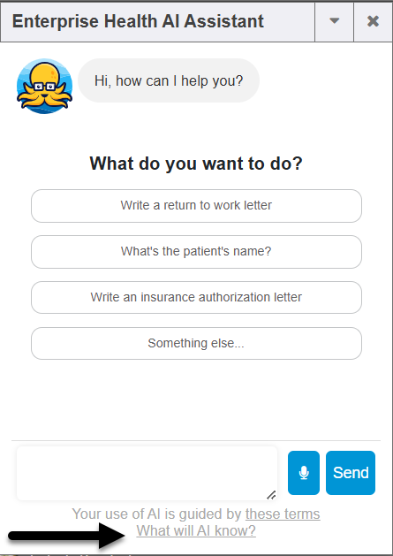393x556 pixels.
Task: Choose Write a return to work letter
Action: [196, 206]
